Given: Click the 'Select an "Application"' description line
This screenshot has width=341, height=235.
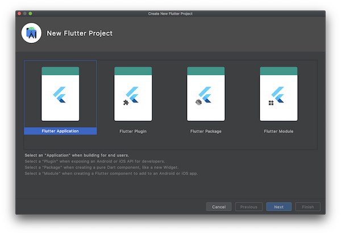Looking at the screenshot, I should pyautogui.click(x=77, y=155).
